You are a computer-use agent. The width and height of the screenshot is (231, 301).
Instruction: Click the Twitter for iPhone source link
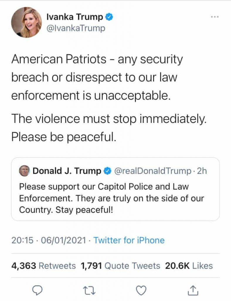(x=129, y=240)
